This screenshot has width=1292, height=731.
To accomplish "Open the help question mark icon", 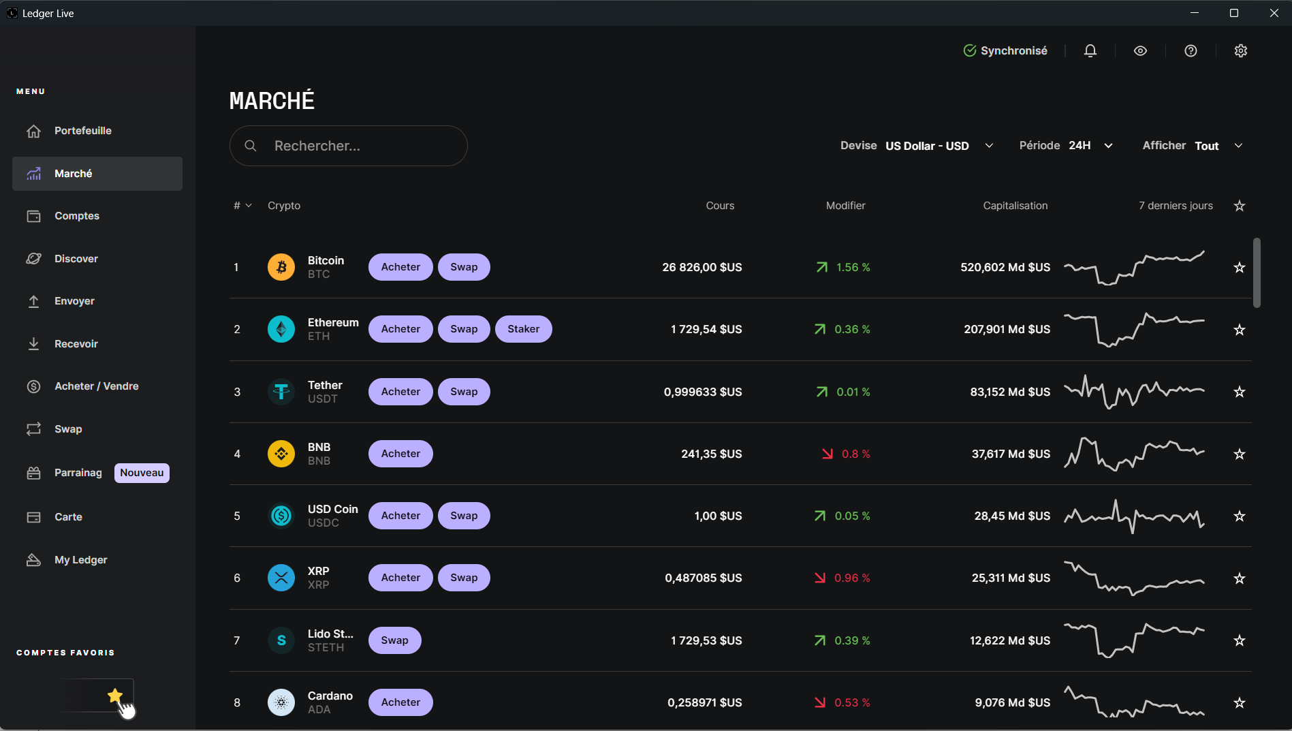I will [x=1191, y=51].
